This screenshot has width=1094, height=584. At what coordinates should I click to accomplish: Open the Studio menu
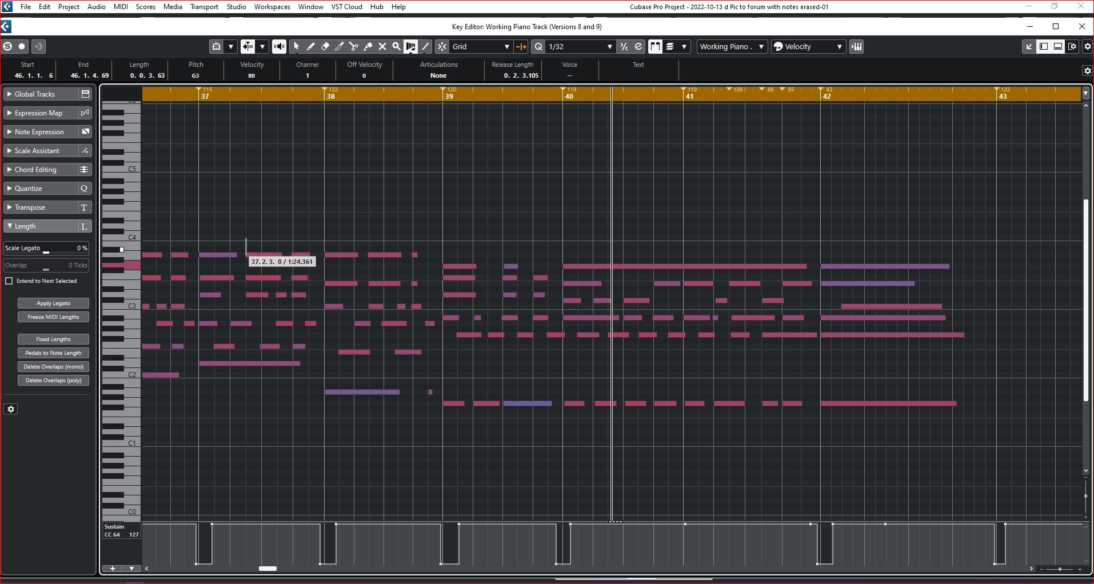pyautogui.click(x=236, y=7)
